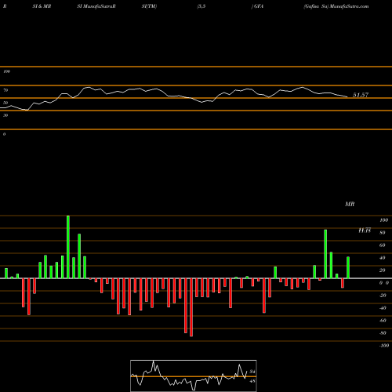Open the mini chart thumbnail at the bottom
Screen dimensions: 392x392
[x=194, y=376]
